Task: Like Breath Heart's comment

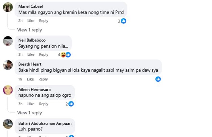Action: (30, 79)
